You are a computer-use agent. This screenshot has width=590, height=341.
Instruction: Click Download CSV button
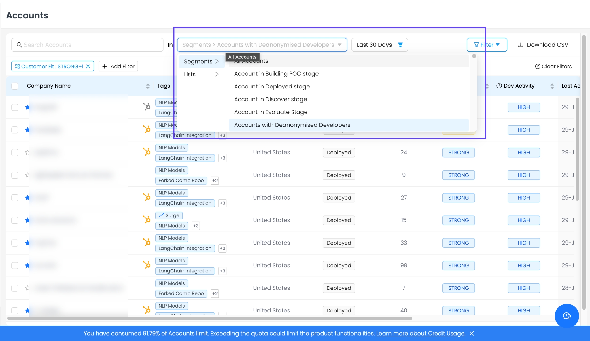pyautogui.click(x=543, y=45)
